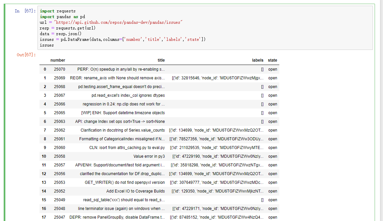This screenshot has height=221, width=383.
Task: Click the 'state' column header
Action: tap(272, 60)
